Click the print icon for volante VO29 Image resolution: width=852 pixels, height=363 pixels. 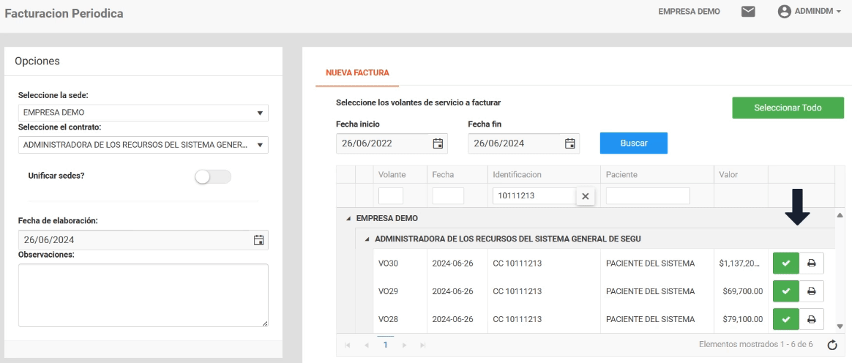(812, 291)
